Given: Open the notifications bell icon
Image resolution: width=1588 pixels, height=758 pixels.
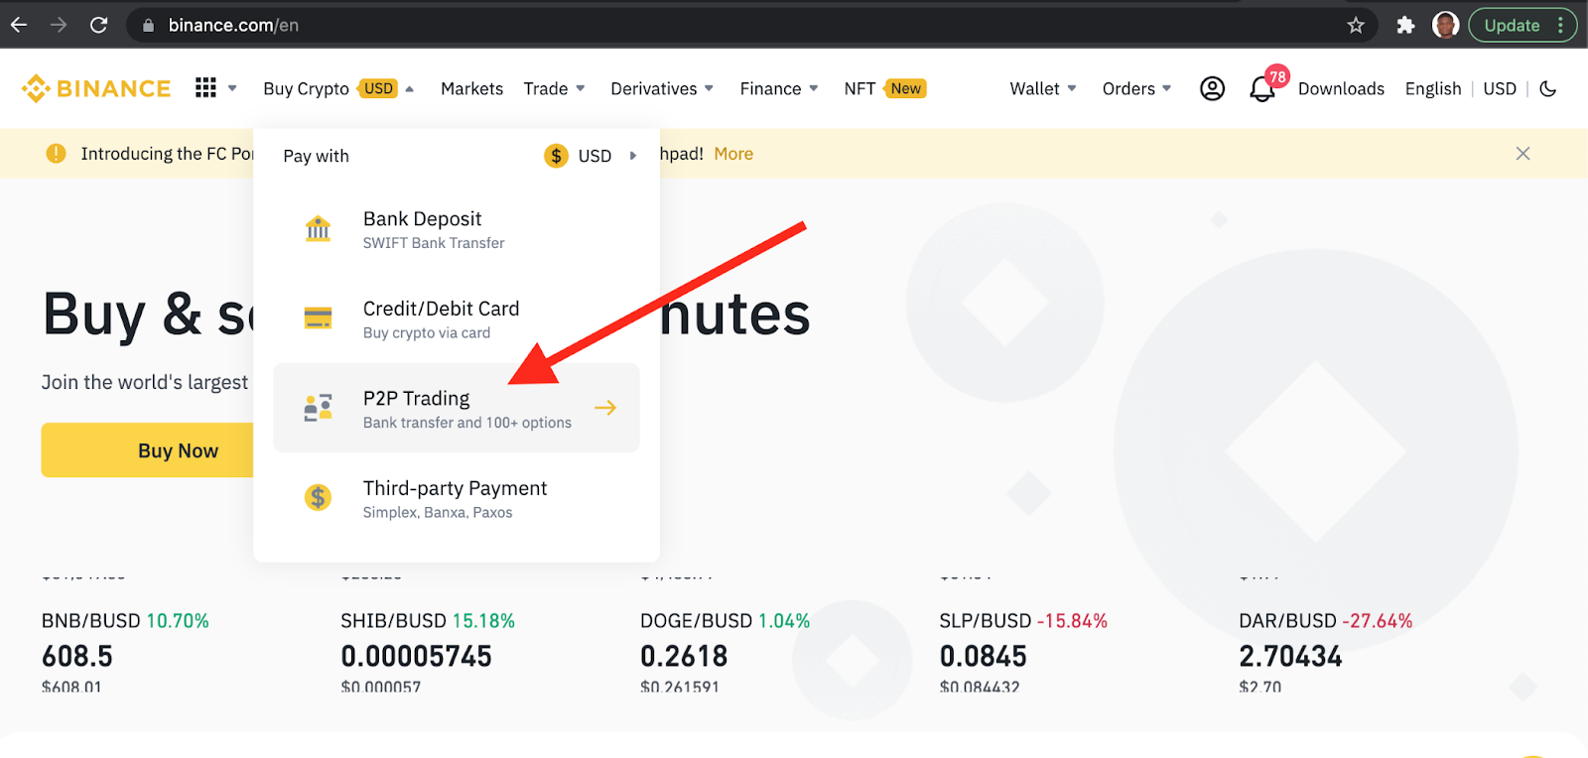Looking at the screenshot, I should [x=1261, y=89].
